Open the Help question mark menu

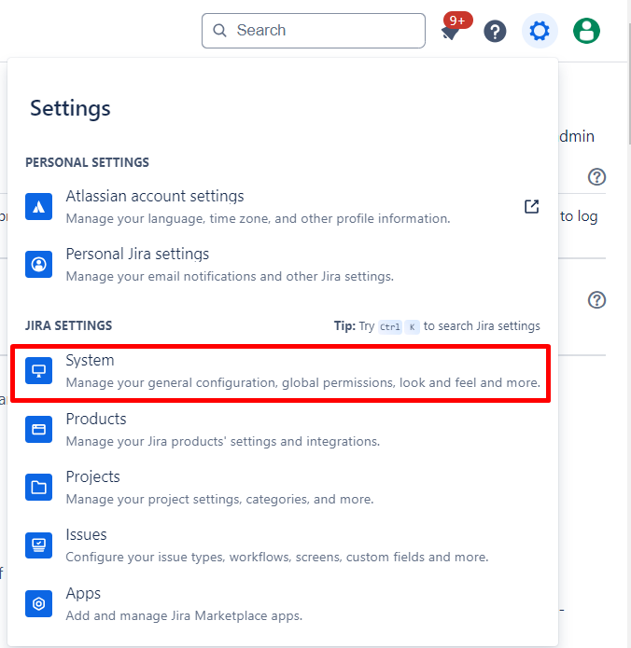pos(495,31)
